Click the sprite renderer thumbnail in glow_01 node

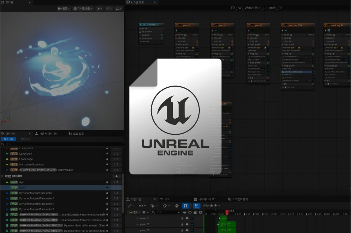click(216, 30)
